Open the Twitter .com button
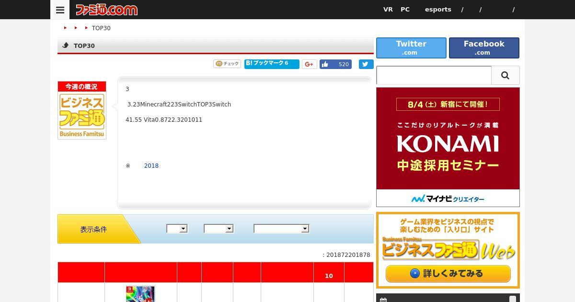Screen dimensions: 575x302 pos(411,48)
